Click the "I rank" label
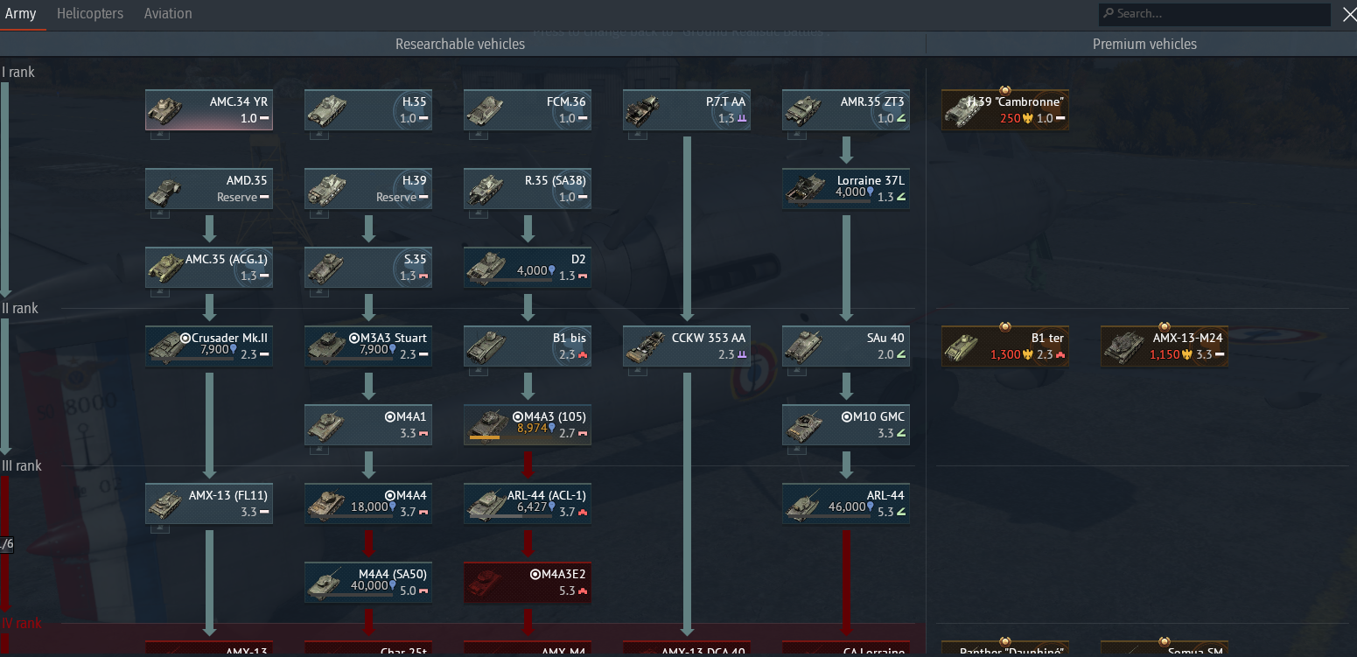The height and width of the screenshot is (657, 1357). coord(18,72)
